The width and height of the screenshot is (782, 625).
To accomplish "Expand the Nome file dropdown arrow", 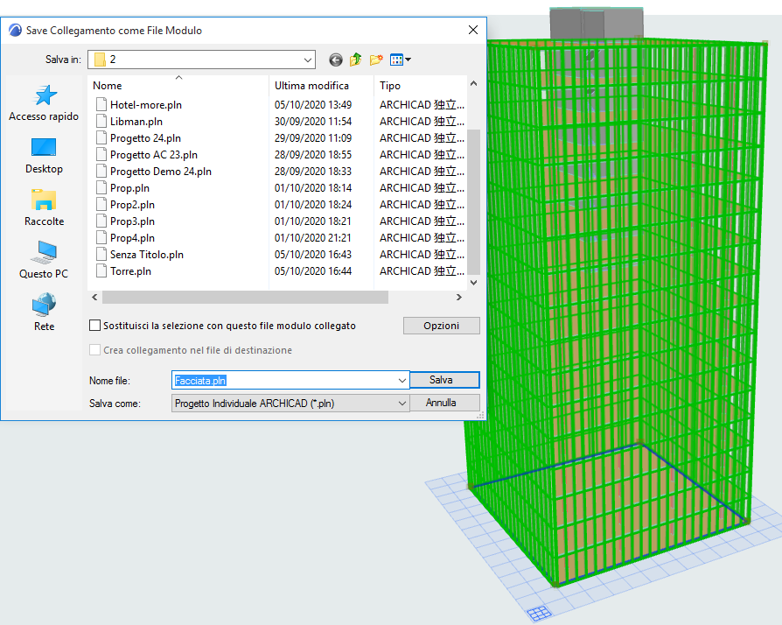I will tap(401, 381).
